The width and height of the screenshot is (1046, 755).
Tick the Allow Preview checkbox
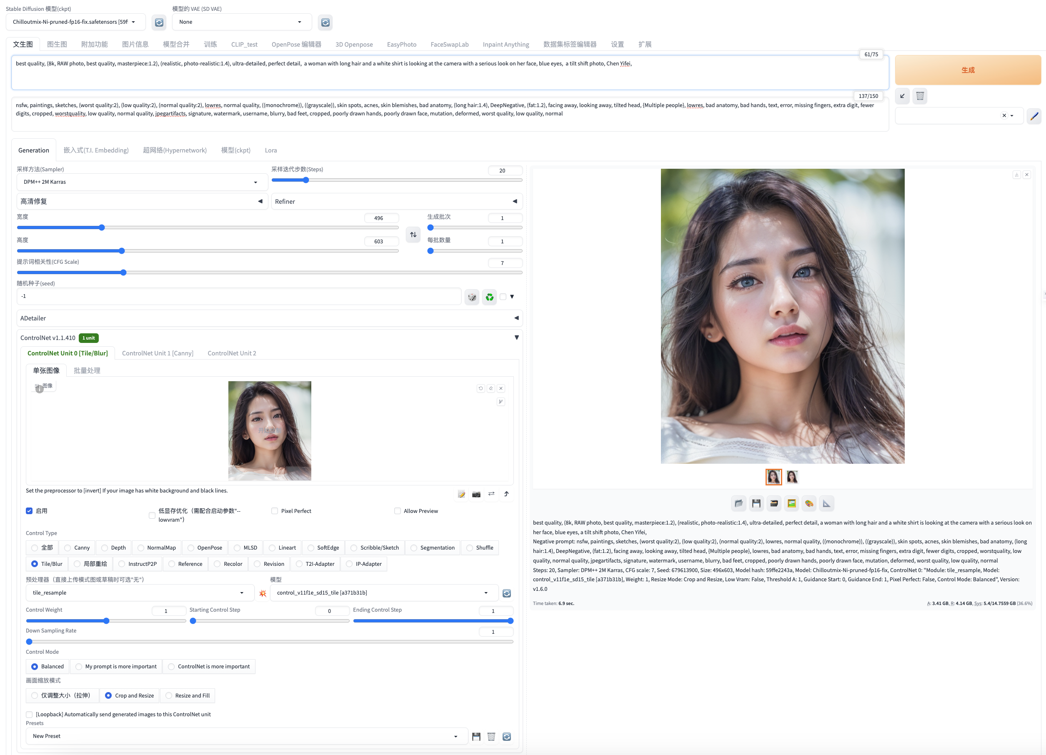click(397, 510)
